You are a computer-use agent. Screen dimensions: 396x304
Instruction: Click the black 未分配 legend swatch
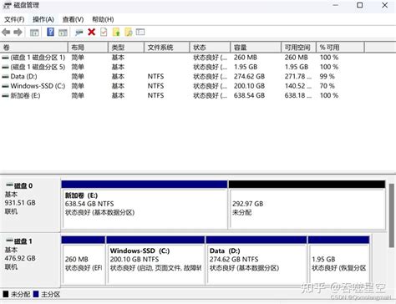coord(6,294)
